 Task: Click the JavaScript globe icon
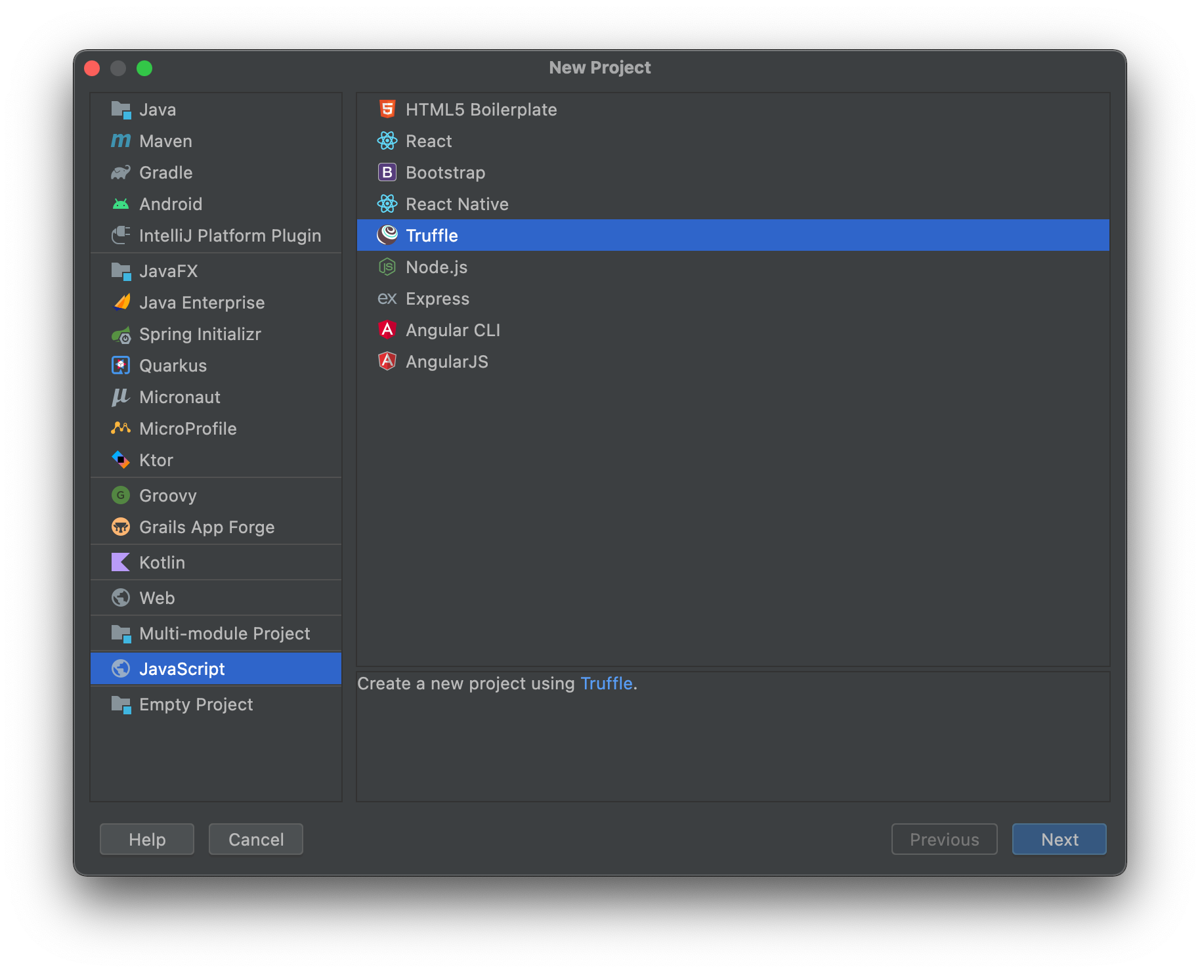(x=121, y=669)
